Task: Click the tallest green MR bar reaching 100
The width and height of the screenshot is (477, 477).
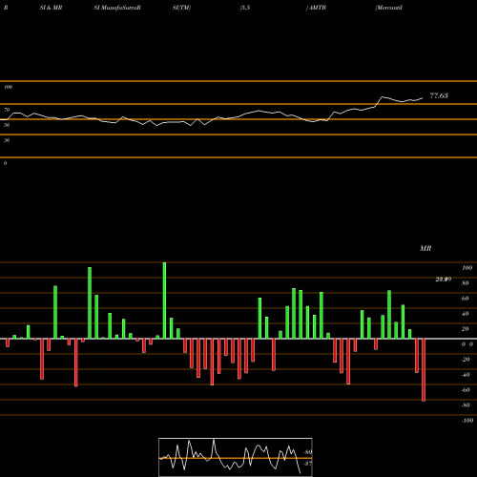Action: [x=164, y=301]
